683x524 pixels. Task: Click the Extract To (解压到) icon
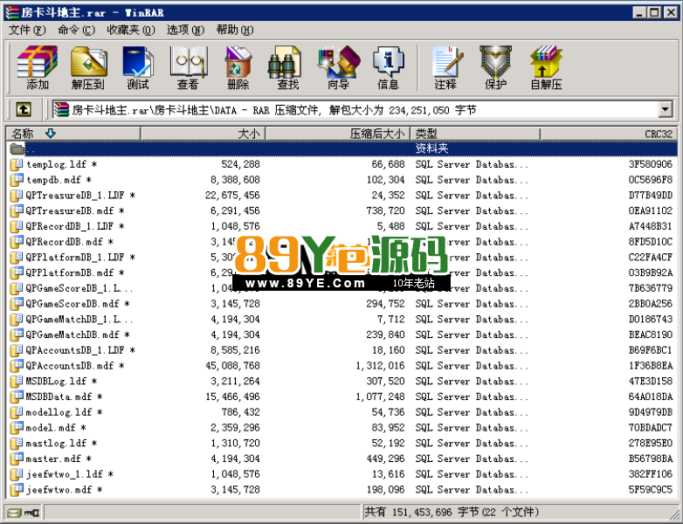(88, 67)
